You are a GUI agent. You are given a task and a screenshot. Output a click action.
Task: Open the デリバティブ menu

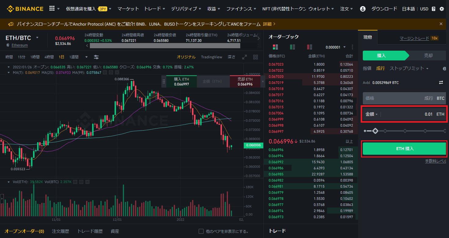pyautogui.click(x=186, y=9)
